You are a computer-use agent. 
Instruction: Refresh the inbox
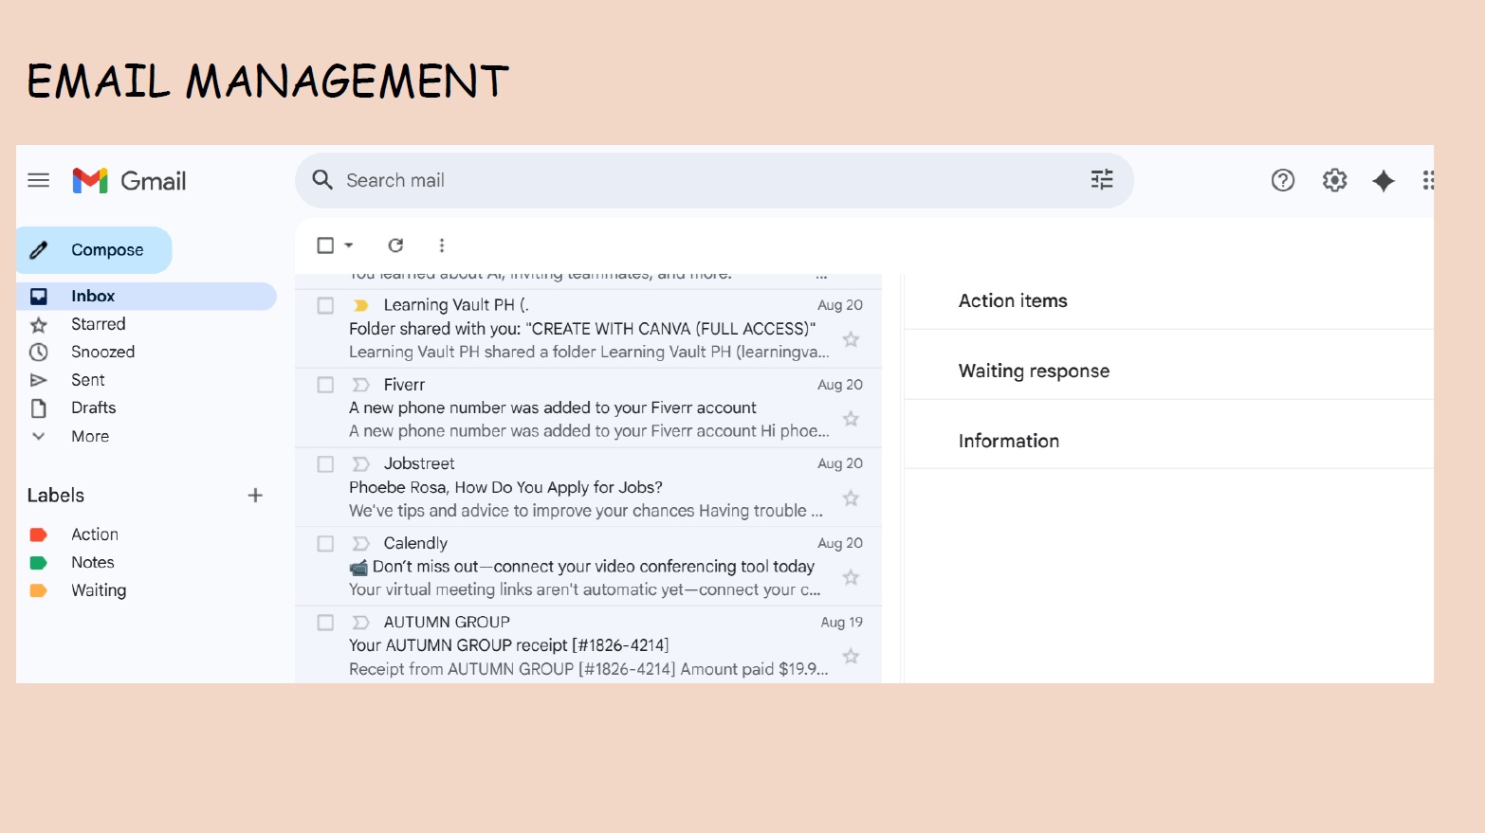point(395,245)
